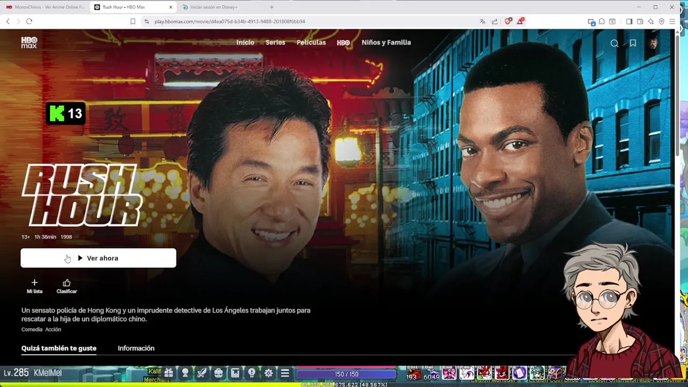Open the HBO Max profile avatar
The width and height of the screenshot is (688, 387).
(x=653, y=44)
